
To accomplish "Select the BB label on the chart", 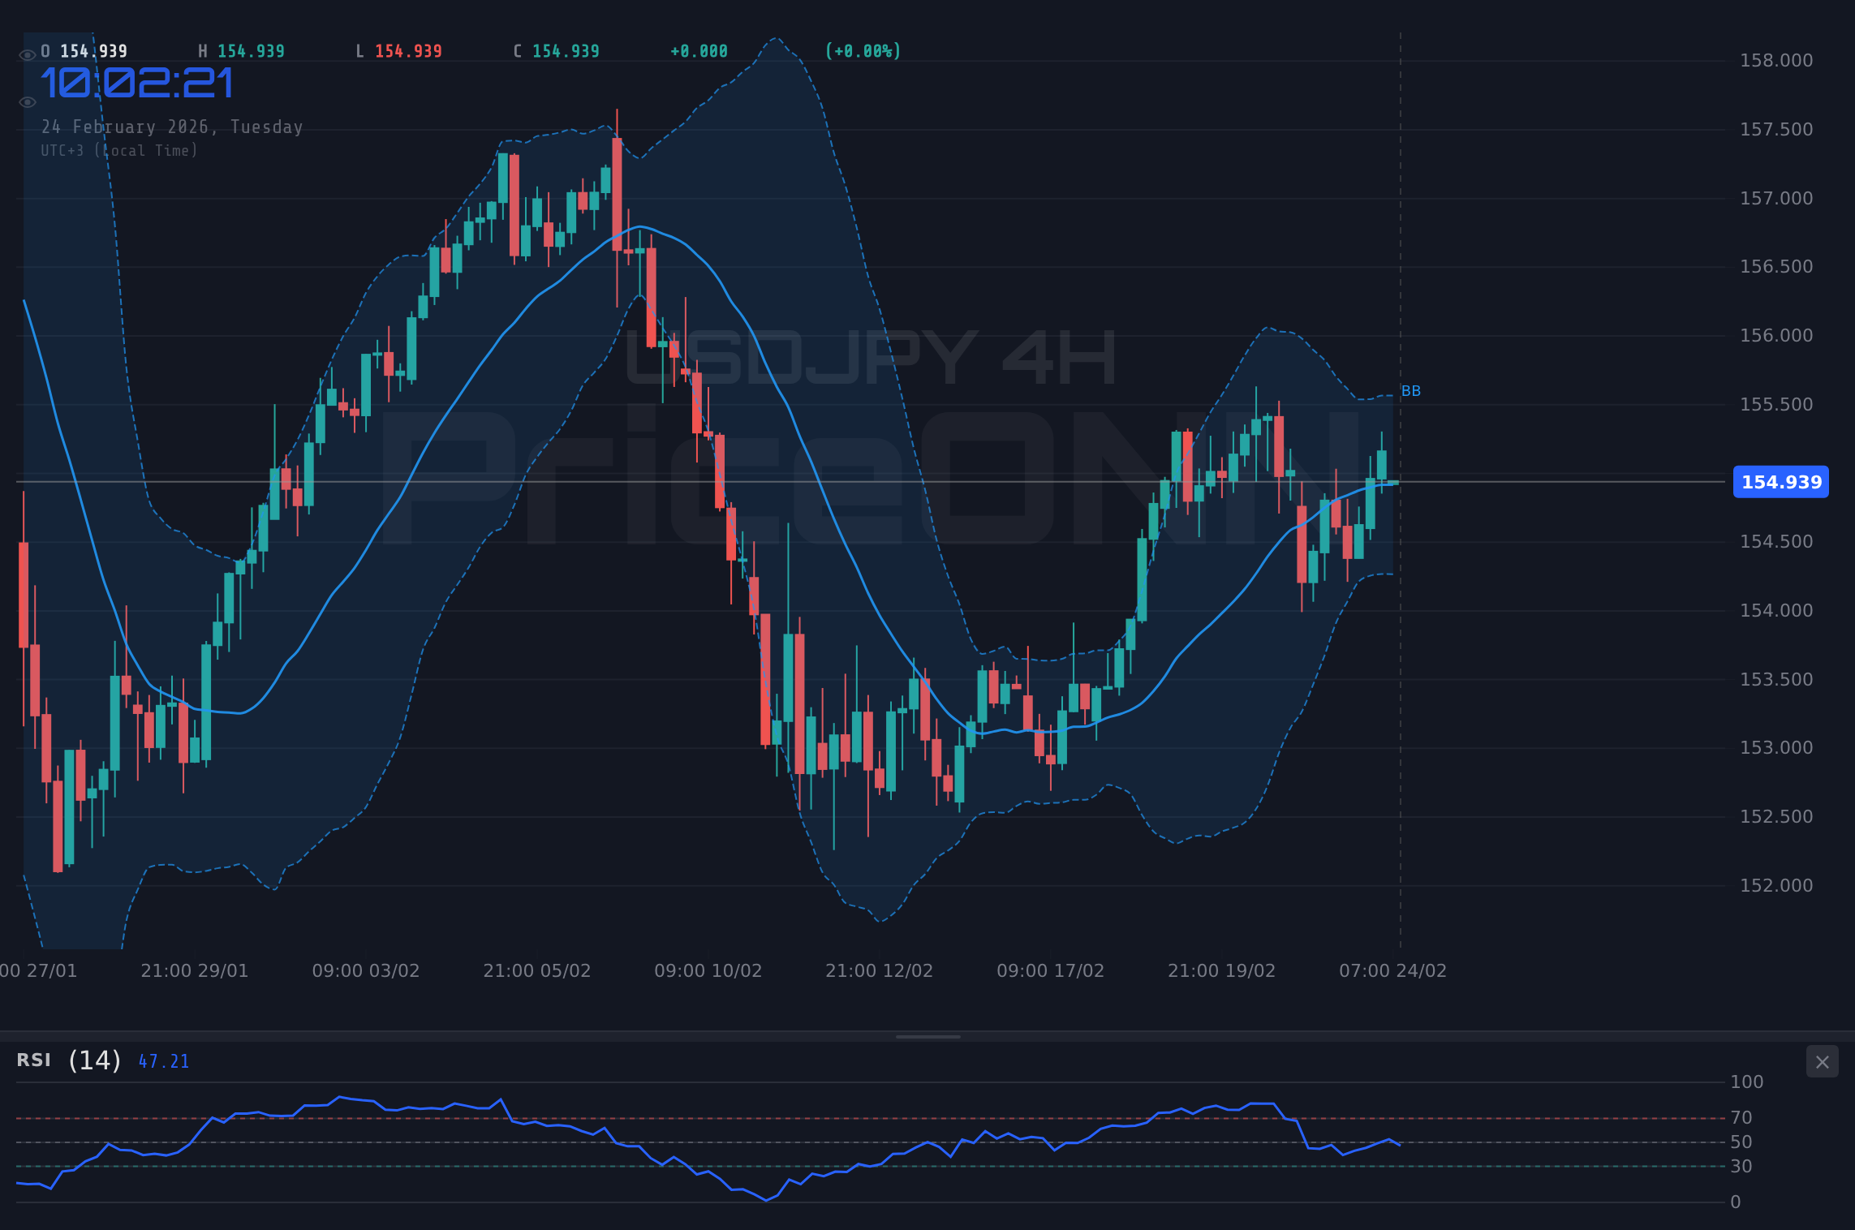I will click(x=1412, y=390).
